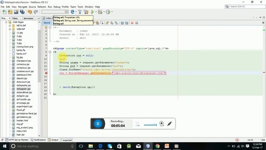266x150 pixels.
Task: Switch to the Files panel tab
Action: tap(15, 18)
